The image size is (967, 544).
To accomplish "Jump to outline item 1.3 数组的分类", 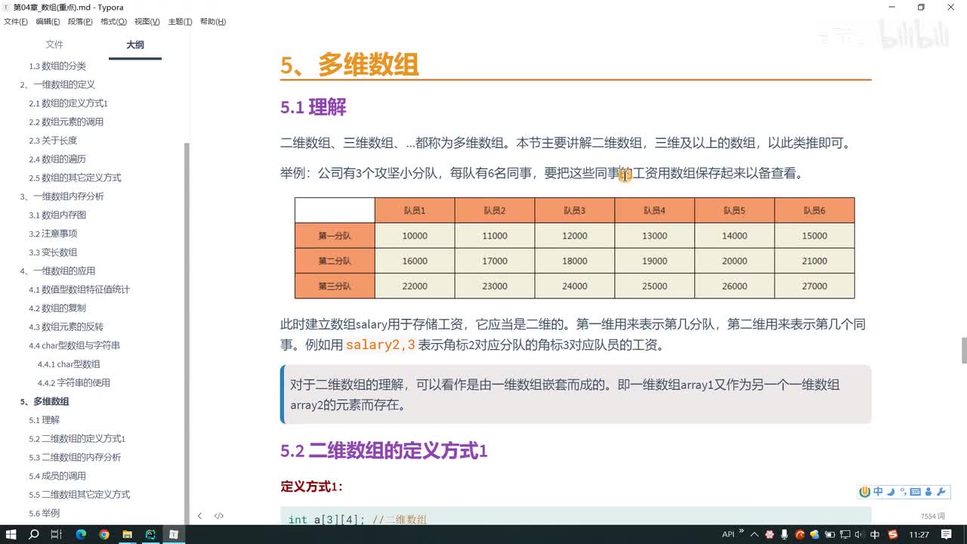I will click(x=57, y=66).
